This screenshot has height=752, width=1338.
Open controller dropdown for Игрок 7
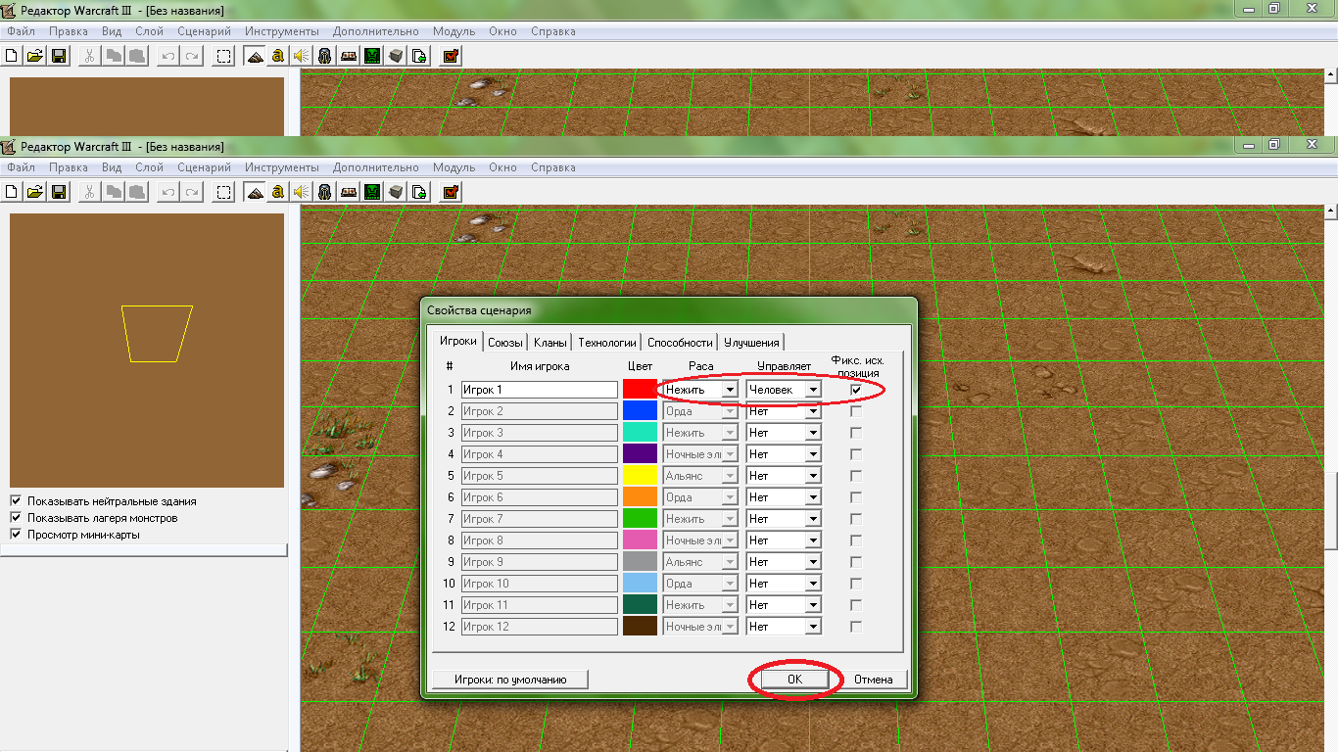tap(784, 519)
